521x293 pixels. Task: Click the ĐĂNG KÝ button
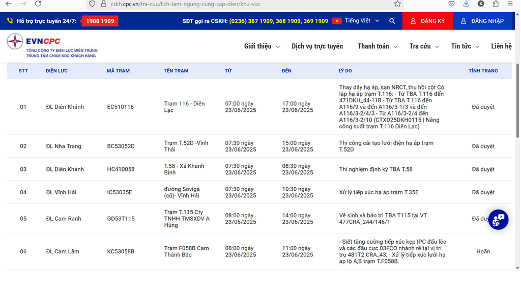point(427,21)
